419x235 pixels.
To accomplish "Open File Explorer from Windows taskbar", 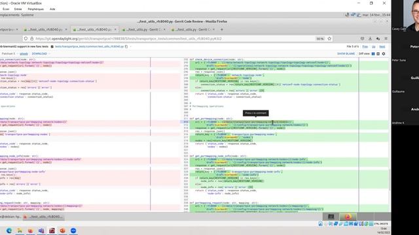I will [x=20, y=230].
